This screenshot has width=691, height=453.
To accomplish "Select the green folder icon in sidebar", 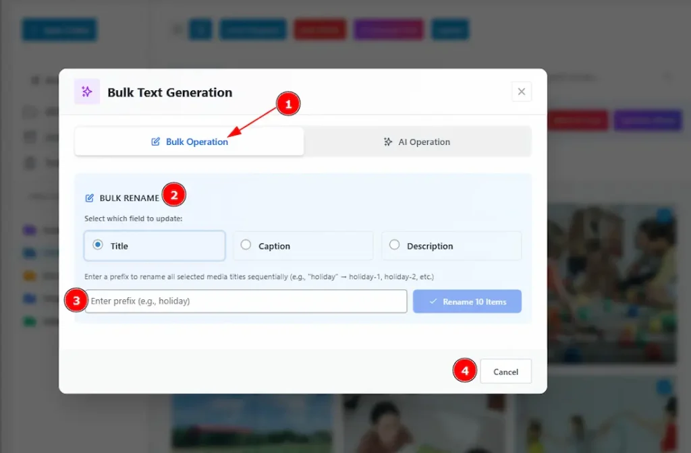I will pyautogui.click(x=29, y=322).
